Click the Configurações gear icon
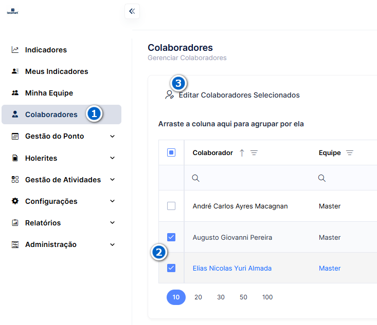Image resolution: width=377 pixels, height=325 pixels. [15, 201]
